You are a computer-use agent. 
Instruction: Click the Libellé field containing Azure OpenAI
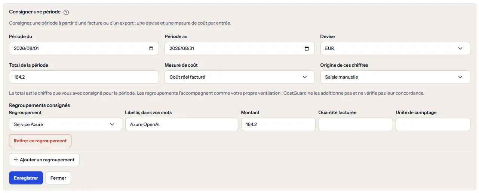[181, 124]
